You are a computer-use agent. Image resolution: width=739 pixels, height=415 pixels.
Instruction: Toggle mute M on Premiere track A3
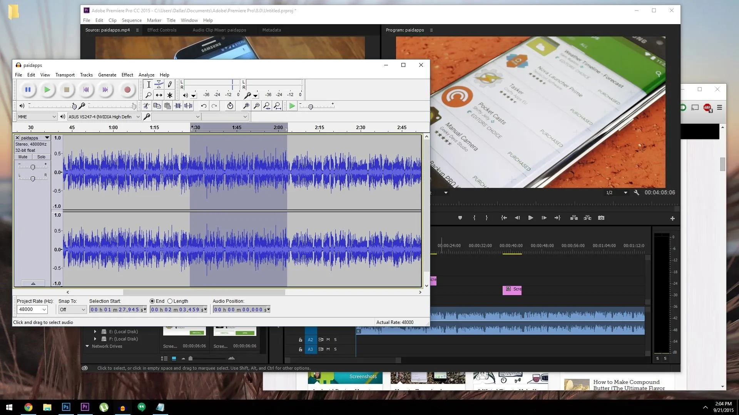(x=328, y=349)
